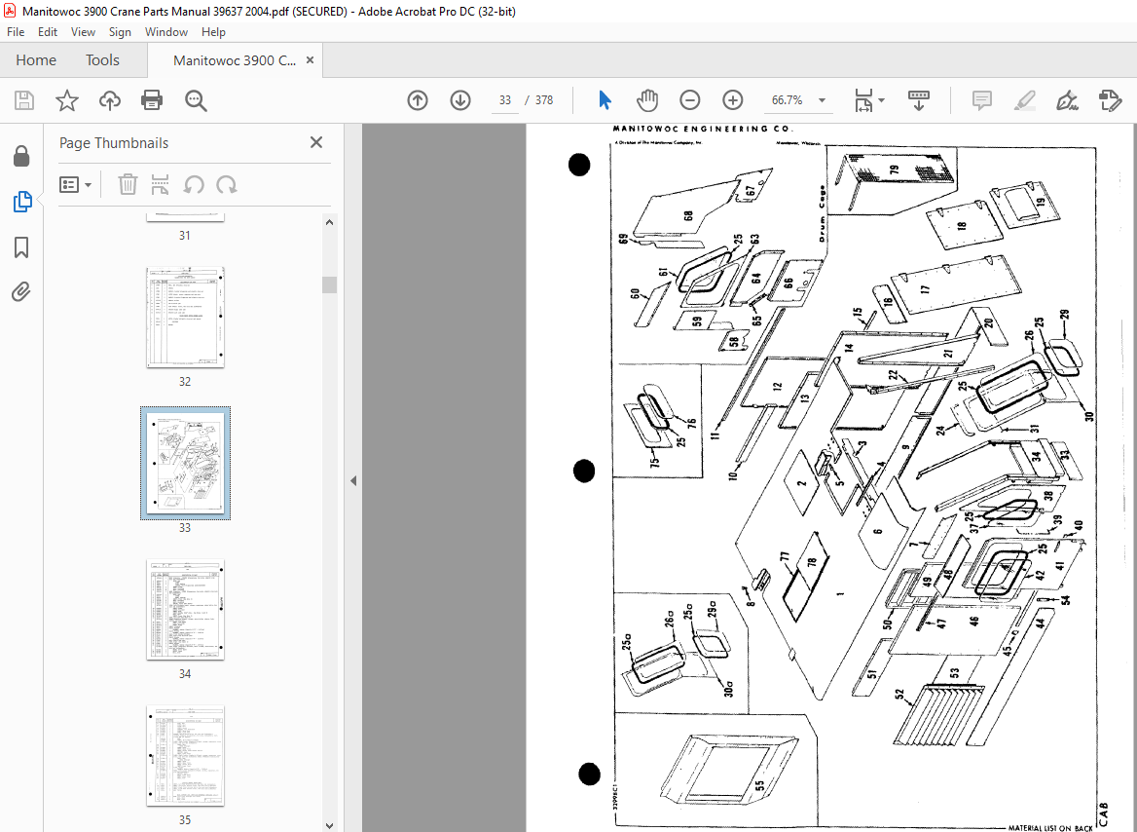Select the page 34 thumbnail
The image size is (1137, 832).
pos(185,610)
